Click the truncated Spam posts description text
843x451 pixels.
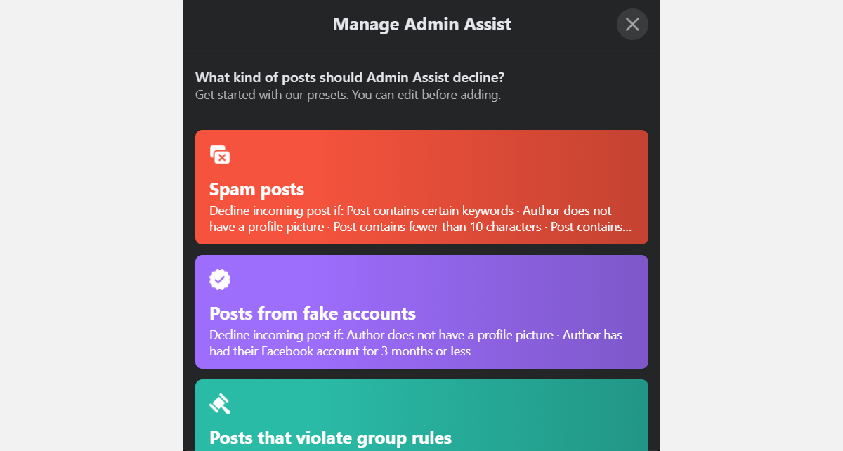tap(420, 218)
